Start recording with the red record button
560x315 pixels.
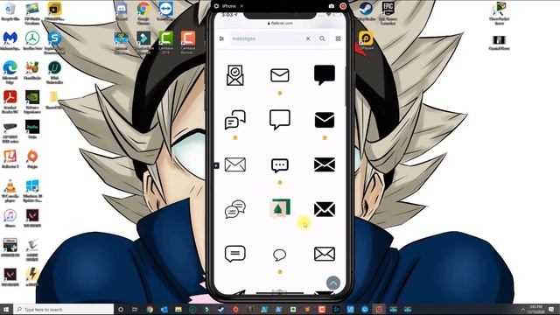tap(343, 6)
